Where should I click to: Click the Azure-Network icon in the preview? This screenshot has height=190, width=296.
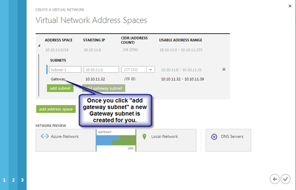tap(45, 137)
